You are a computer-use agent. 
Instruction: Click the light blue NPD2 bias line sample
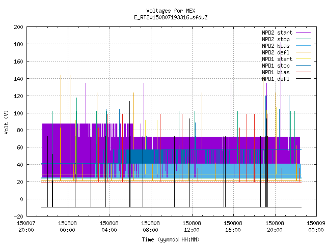303,46
